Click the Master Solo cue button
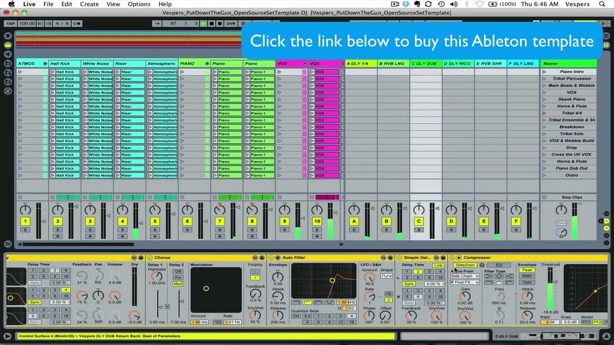This screenshot has width=614, height=345. point(561,223)
